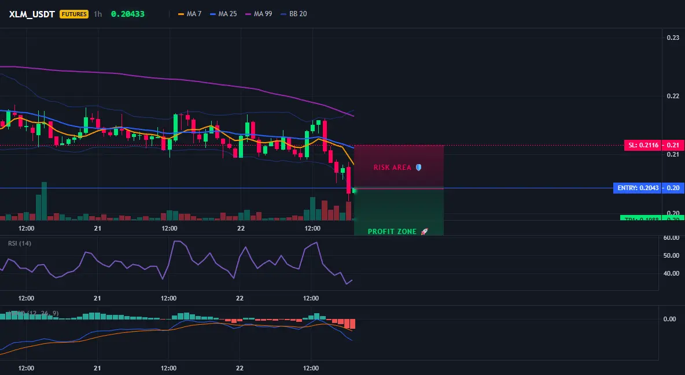Click the 0.22 price axis label
This screenshot has height=375, width=685.
(x=673, y=96)
